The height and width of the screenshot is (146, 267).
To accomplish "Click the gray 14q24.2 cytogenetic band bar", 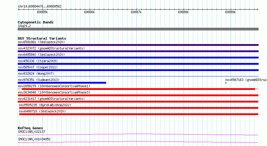I will tap(138, 29).
